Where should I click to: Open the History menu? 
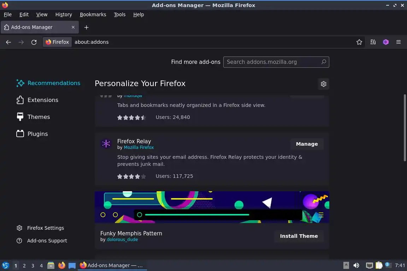[x=64, y=14]
